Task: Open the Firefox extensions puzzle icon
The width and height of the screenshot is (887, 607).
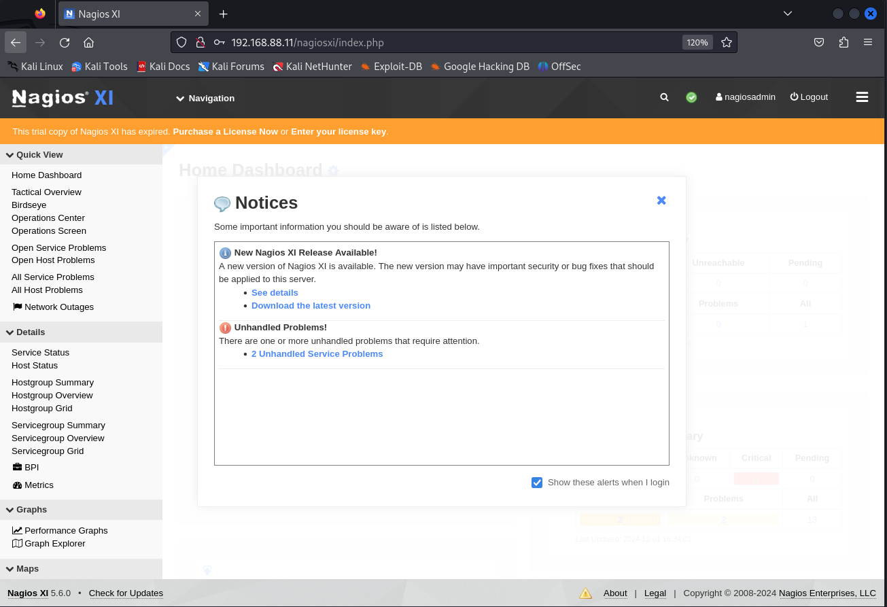Action: pyautogui.click(x=843, y=42)
